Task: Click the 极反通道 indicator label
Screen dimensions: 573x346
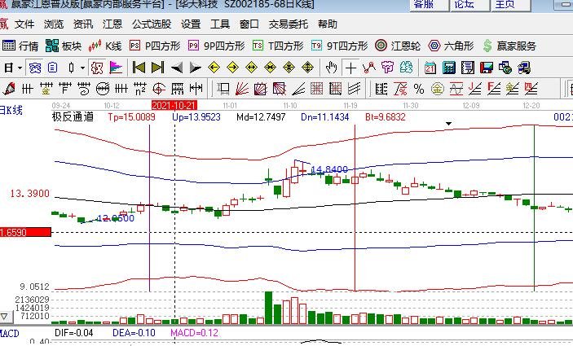Action: pyautogui.click(x=73, y=116)
